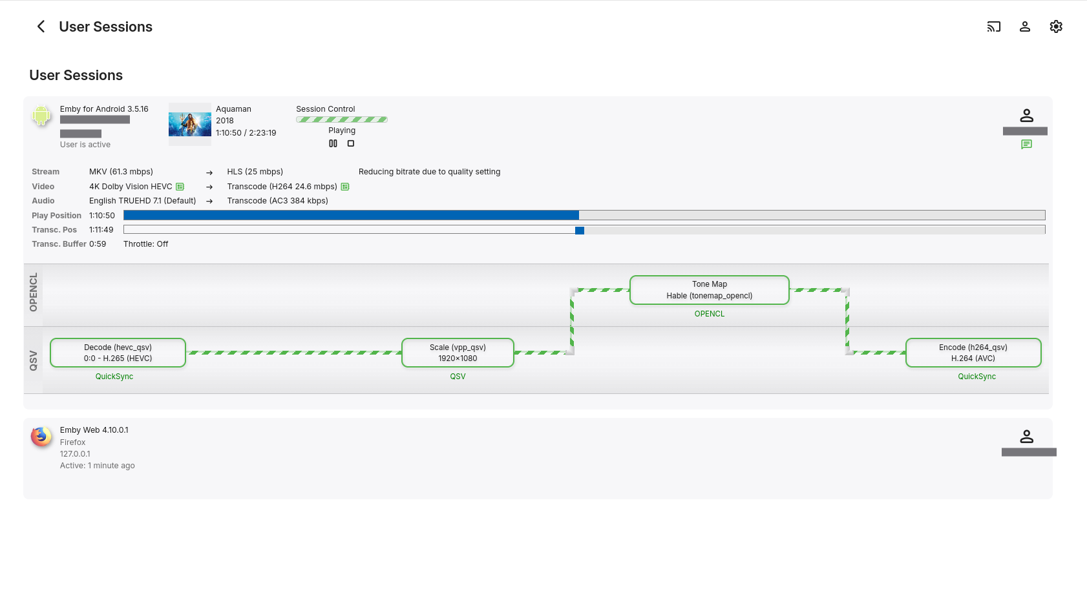Show source video stream info icon

tap(180, 187)
